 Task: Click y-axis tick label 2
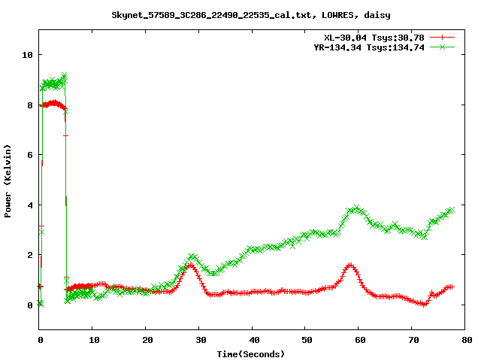(30, 255)
